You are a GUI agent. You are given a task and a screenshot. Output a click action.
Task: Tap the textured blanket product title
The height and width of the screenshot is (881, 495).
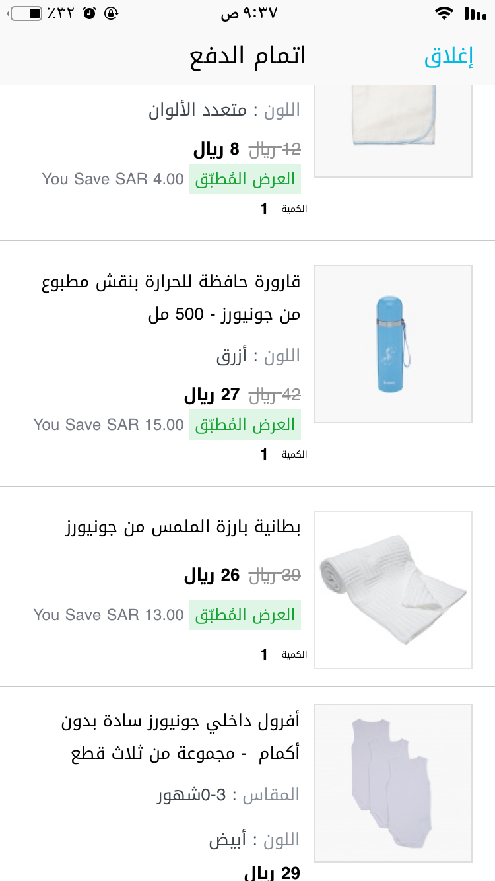click(x=183, y=528)
